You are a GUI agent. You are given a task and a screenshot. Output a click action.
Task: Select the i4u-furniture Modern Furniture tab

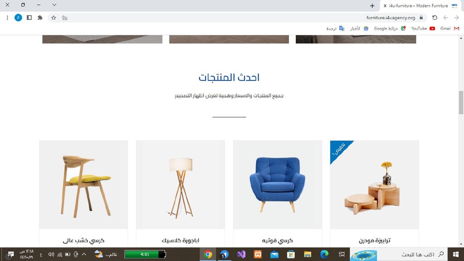click(x=421, y=5)
